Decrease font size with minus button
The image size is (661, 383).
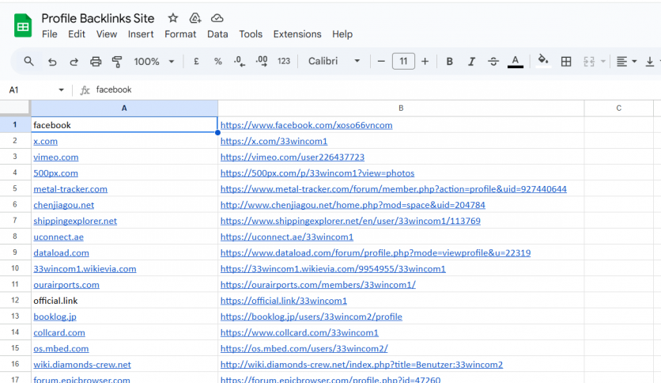tap(381, 62)
